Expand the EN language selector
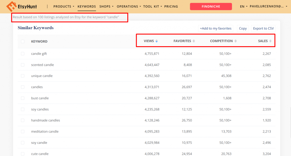 [x=244, y=6]
